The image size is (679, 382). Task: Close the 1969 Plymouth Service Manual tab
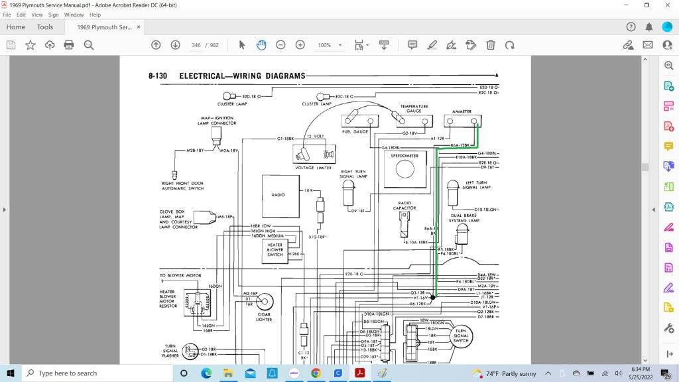tap(139, 27)
